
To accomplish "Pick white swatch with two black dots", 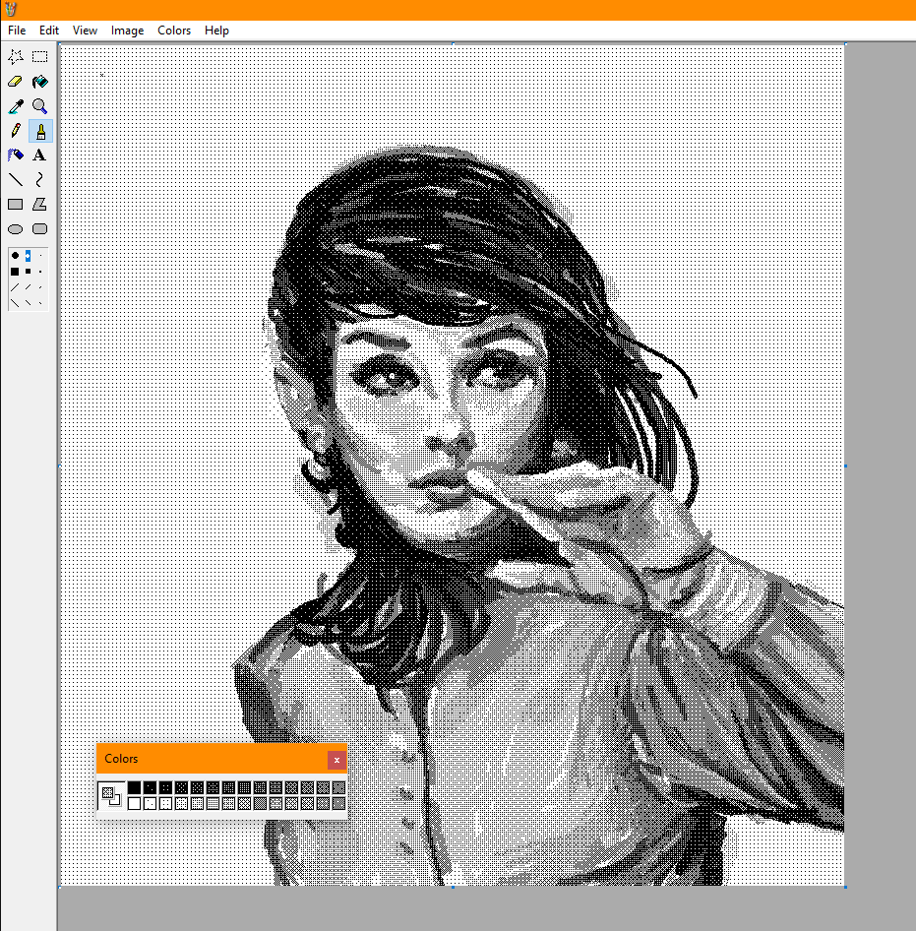I will pyautogui.click(x=151, y=803).
